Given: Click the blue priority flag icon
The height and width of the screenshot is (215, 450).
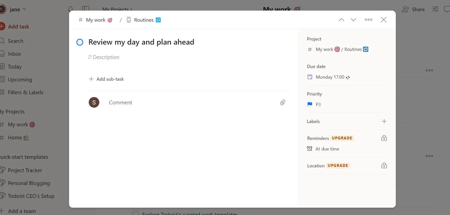Looking at the screenshot, I should pyautogui.click(x=310, y=104).
